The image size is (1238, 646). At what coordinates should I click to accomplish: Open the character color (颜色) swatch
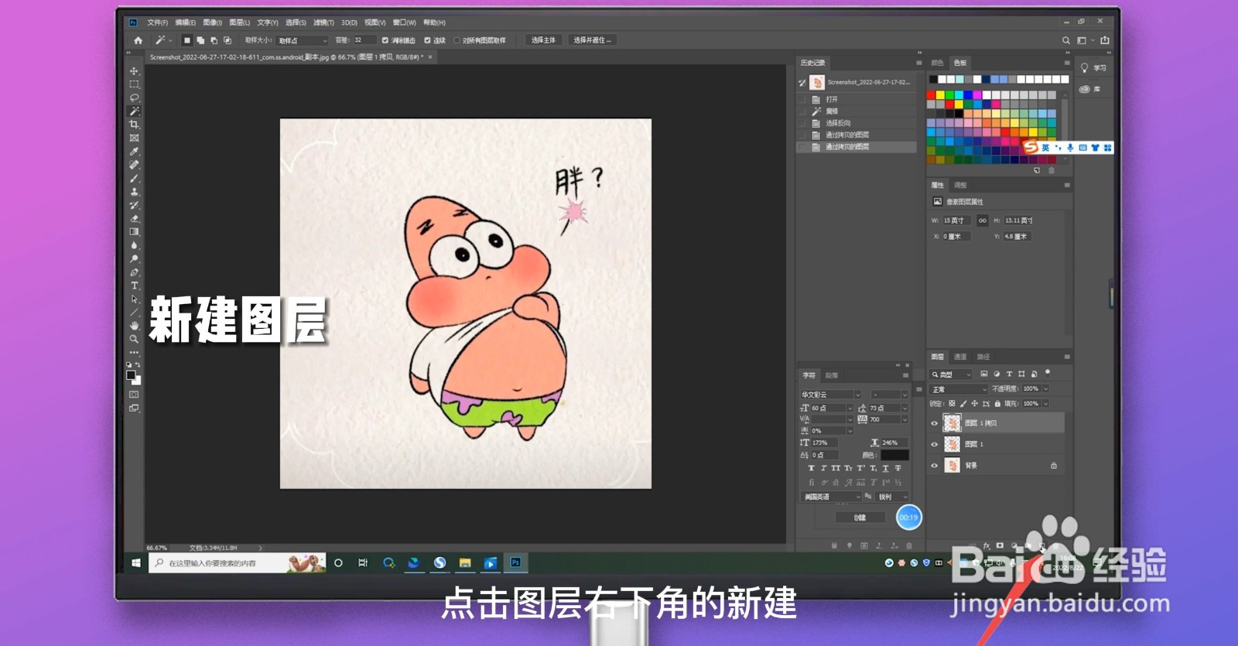tap(894, 455)
